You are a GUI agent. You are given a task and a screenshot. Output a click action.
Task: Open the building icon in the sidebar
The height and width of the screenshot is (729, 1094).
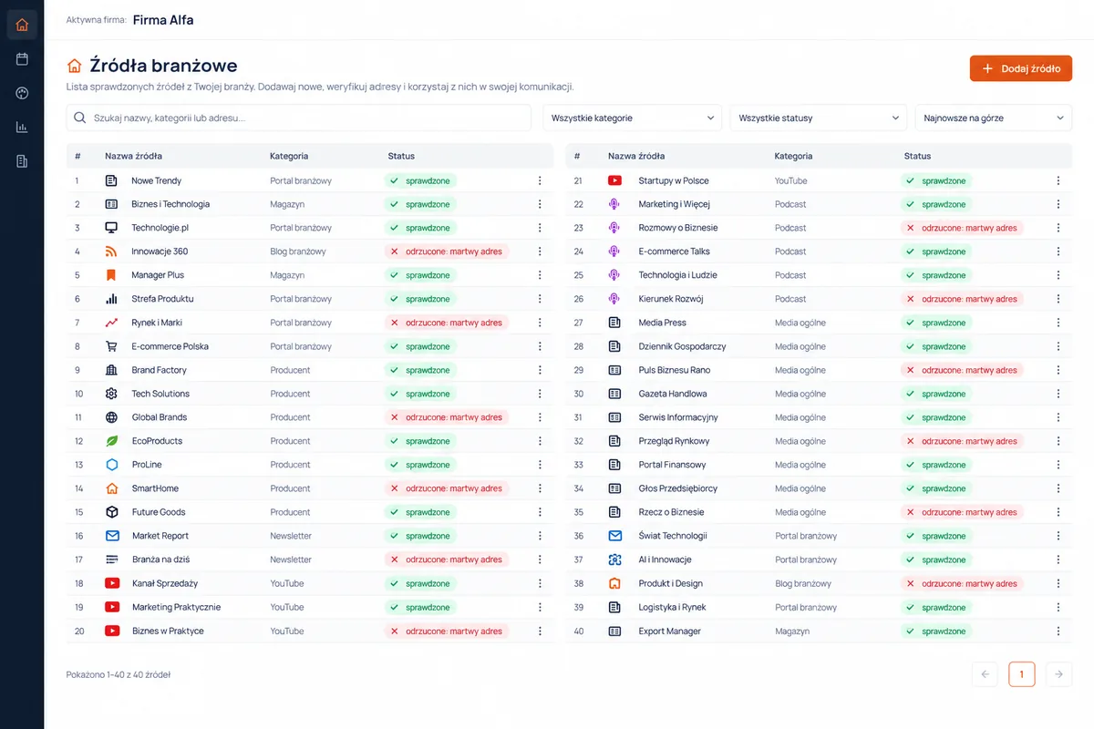click(22, 161)
